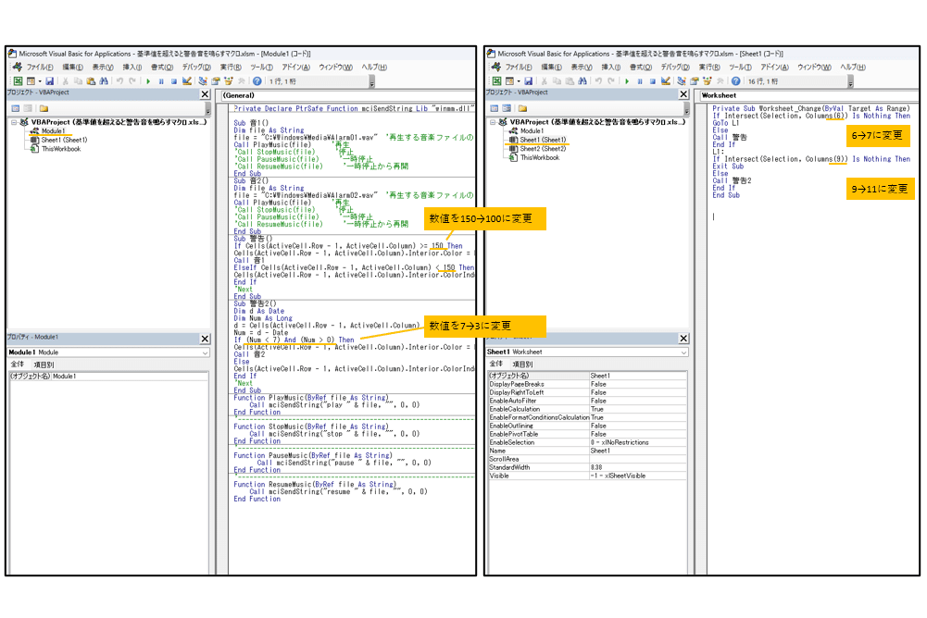Image resolution: width=927 pixels, height=618 pixels.
Task: Close the properties pane in Sheet1 window
Action: click(x=683, y=339)
